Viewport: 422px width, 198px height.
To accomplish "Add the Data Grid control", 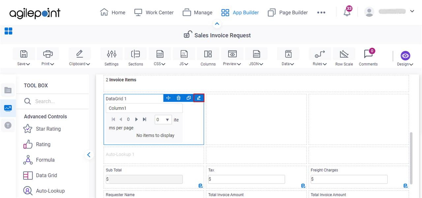I will point(40,175).
